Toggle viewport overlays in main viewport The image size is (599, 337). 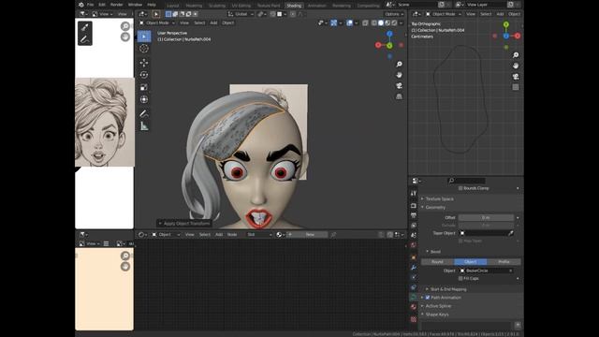click(349, 22)
